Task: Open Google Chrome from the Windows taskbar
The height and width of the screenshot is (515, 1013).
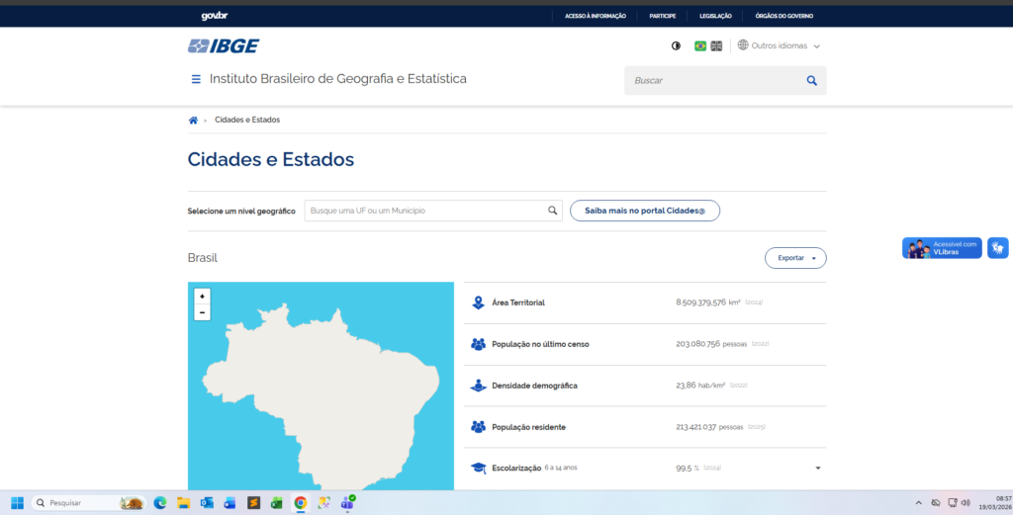Action: coord(300,503)
